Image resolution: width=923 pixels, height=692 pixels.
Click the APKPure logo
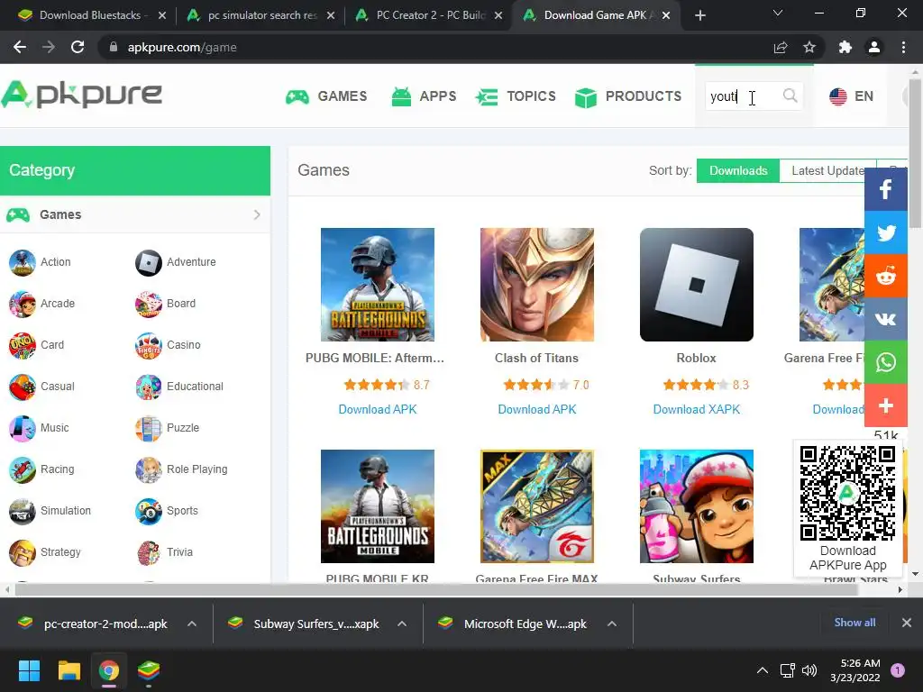tap(81, 94)
